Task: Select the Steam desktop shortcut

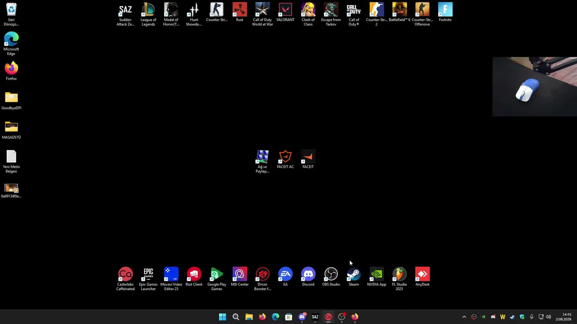Action: 354,277
